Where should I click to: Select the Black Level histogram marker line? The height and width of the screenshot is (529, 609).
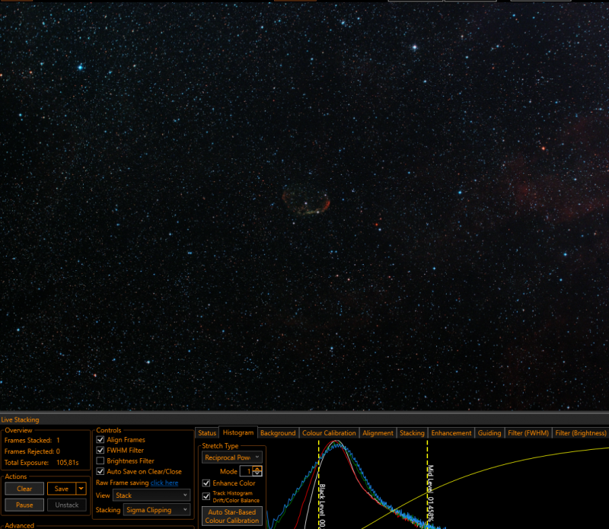[319, 484]
